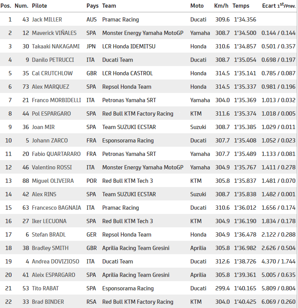Click Valentino ROSSI's name
The image size is (298, 308).
(52, 167)
